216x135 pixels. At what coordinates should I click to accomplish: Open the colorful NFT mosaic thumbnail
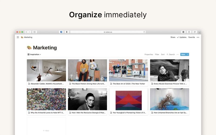tap(46, 99)
